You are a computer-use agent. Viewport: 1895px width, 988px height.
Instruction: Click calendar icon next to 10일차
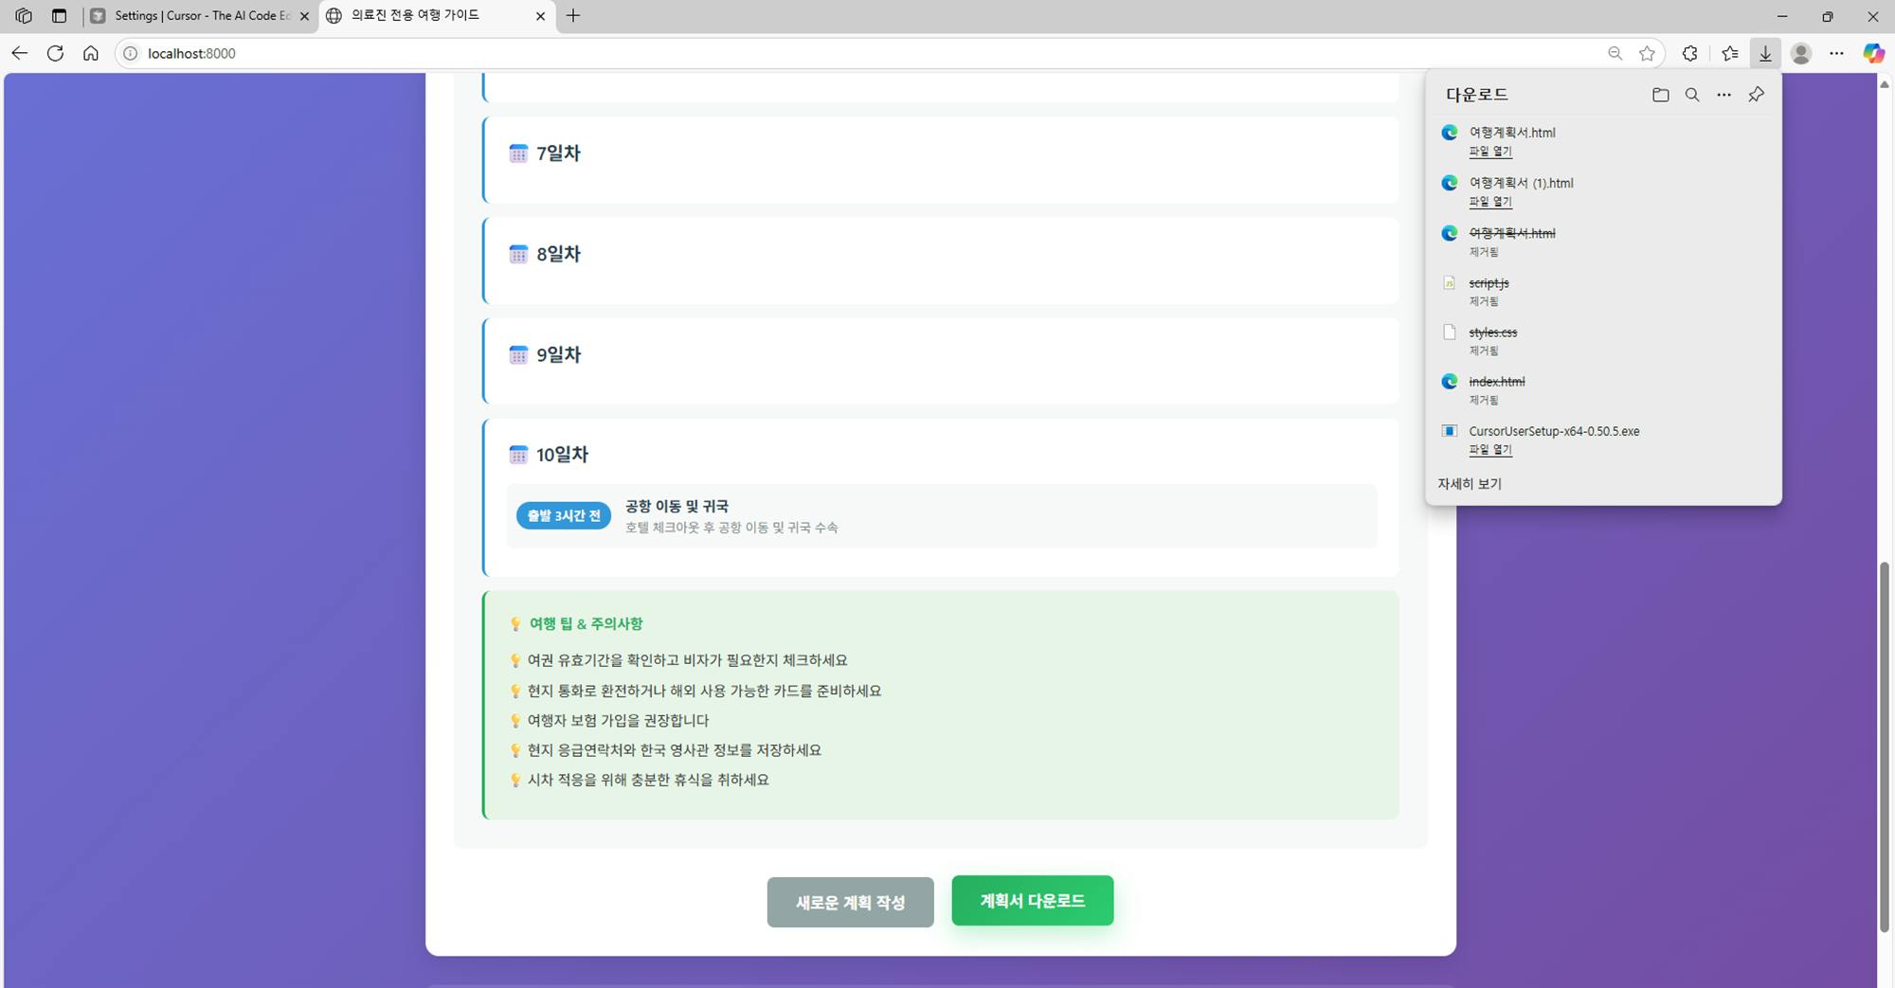coord(518,455)
